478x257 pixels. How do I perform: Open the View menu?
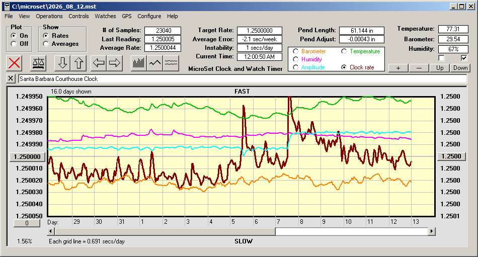tap(24, 16)
